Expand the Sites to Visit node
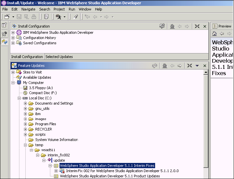This screenshot has height=179, width=234. [13, 72]
